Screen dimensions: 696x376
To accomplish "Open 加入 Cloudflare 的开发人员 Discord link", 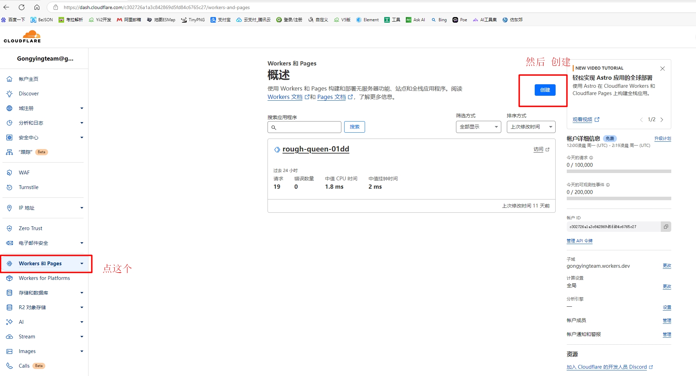I will click(x=610, y=367).
